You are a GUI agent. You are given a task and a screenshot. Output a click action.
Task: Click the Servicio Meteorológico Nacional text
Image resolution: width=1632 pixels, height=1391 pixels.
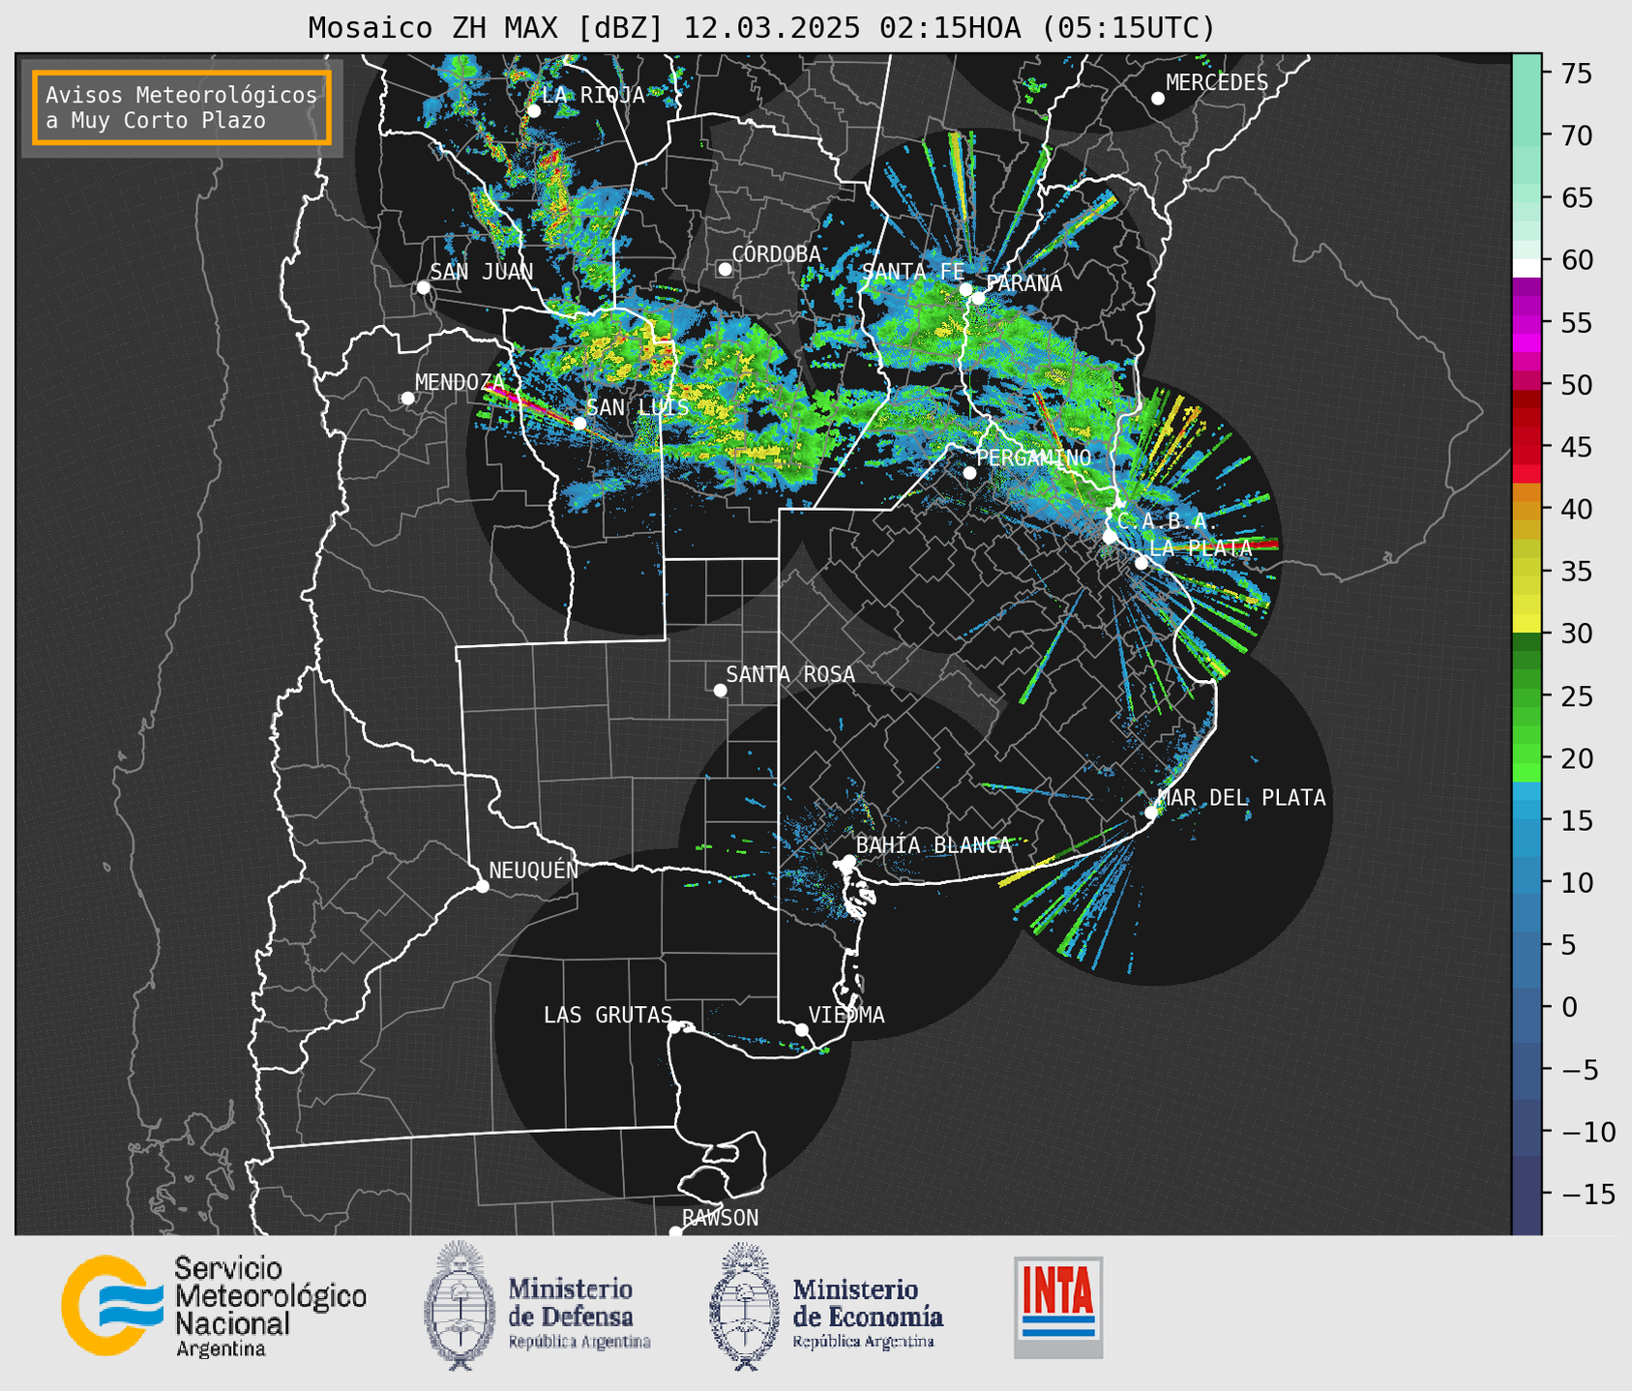coord(271,1307)
